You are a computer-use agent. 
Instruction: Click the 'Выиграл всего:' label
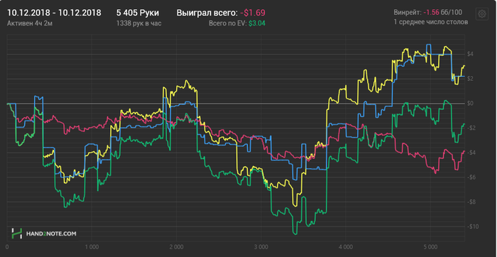coord(207,13)
